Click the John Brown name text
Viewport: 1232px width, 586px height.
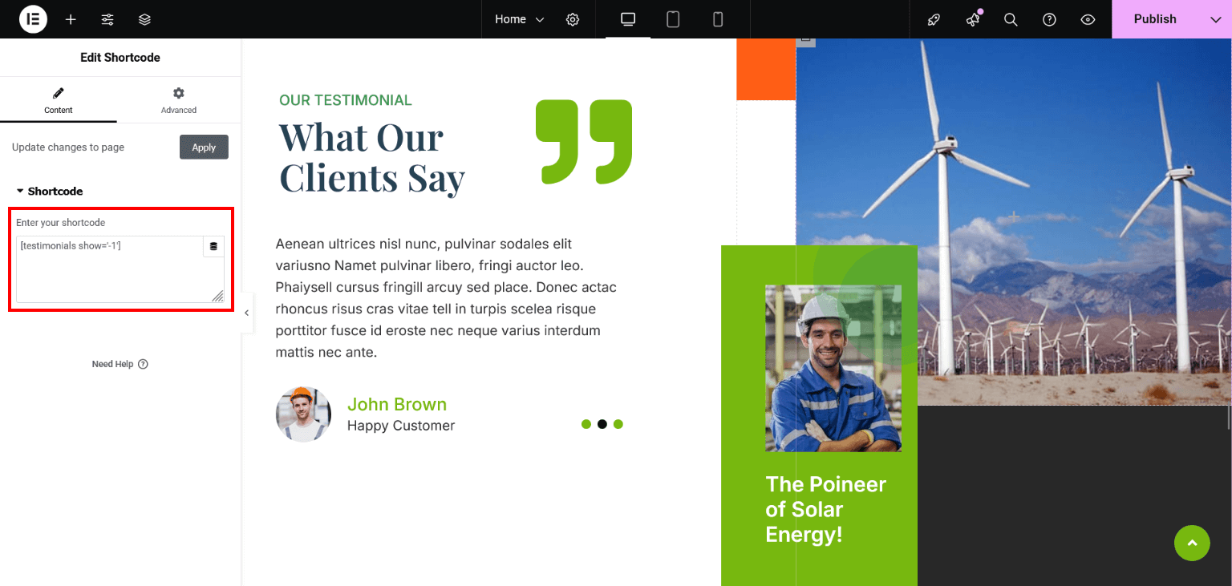397,404
